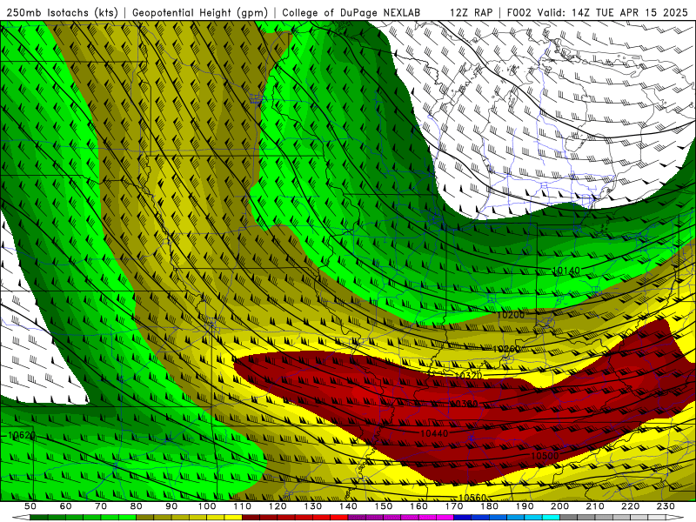696x522 pixels.
Task: Click the '12Z RAP' model run label
Action: click(471, 12)
